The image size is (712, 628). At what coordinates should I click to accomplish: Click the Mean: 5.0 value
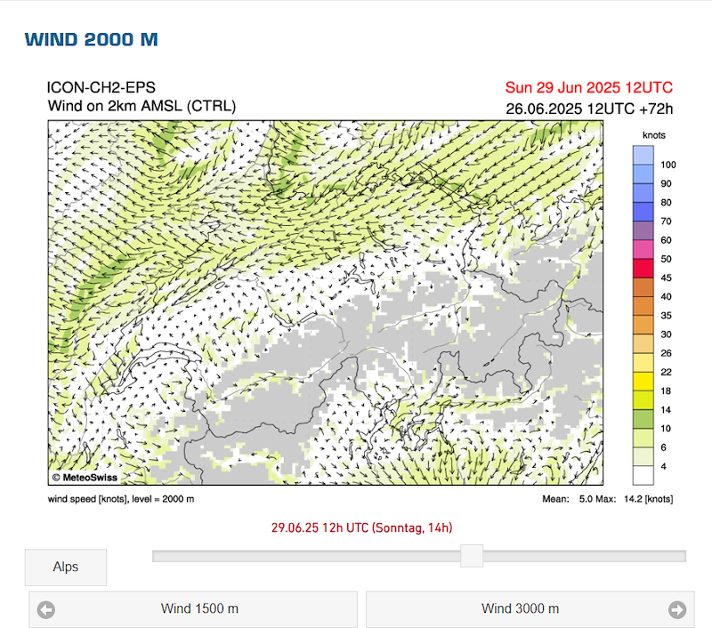click(566, 499)
